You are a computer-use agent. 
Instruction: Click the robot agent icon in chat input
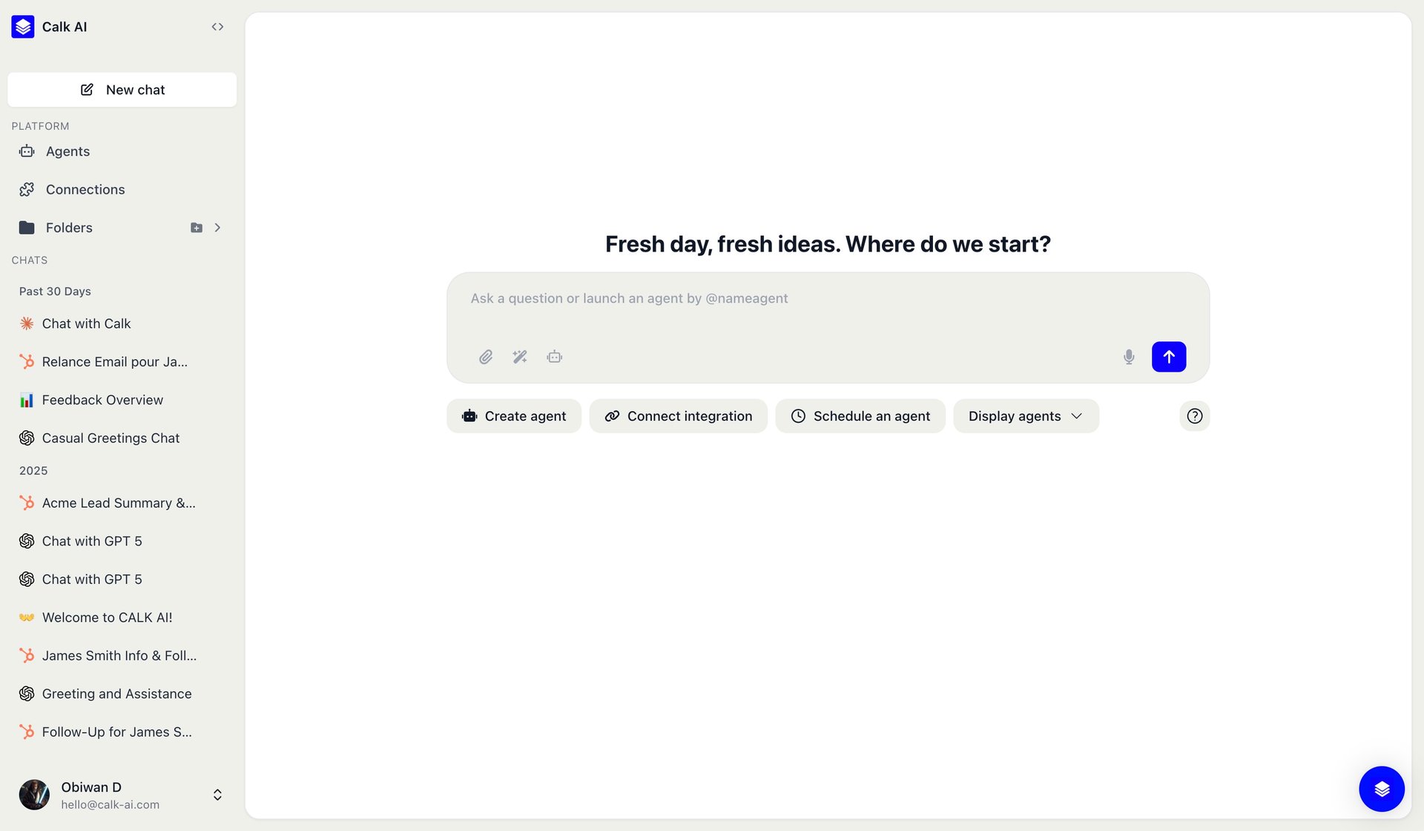tap(555, 357)
